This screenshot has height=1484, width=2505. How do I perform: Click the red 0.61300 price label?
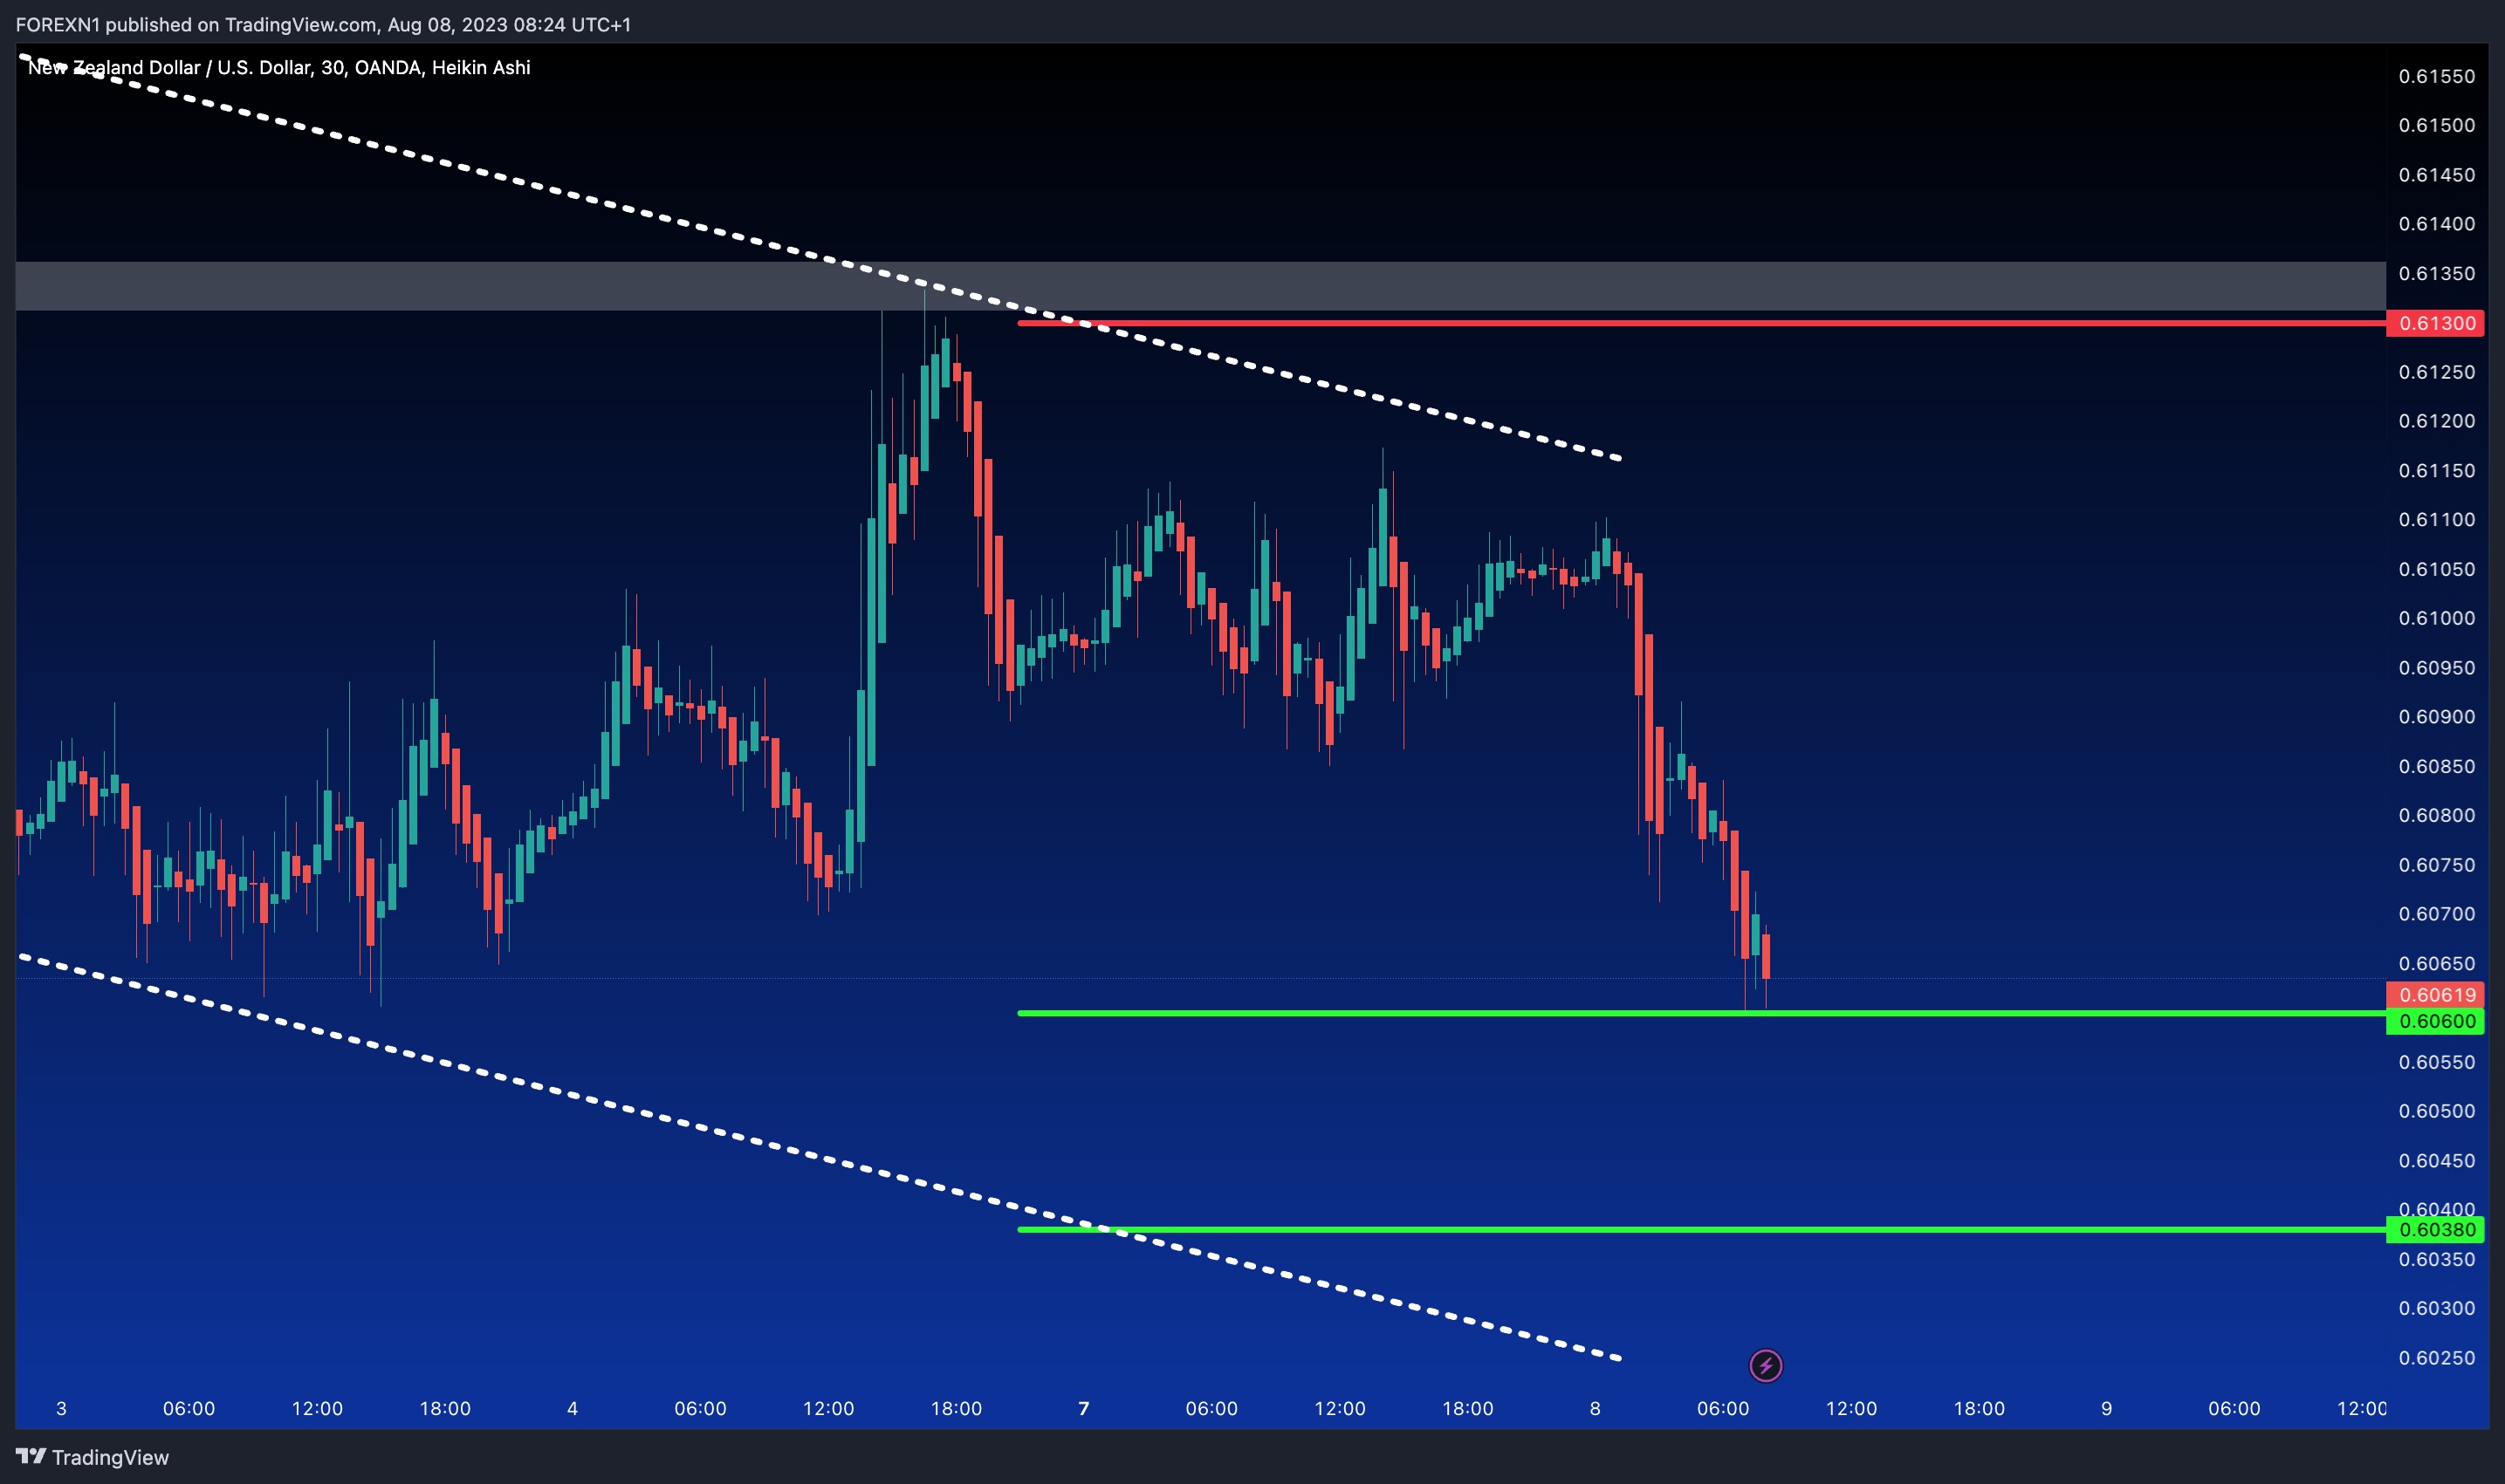click(x=2435, y=323)
